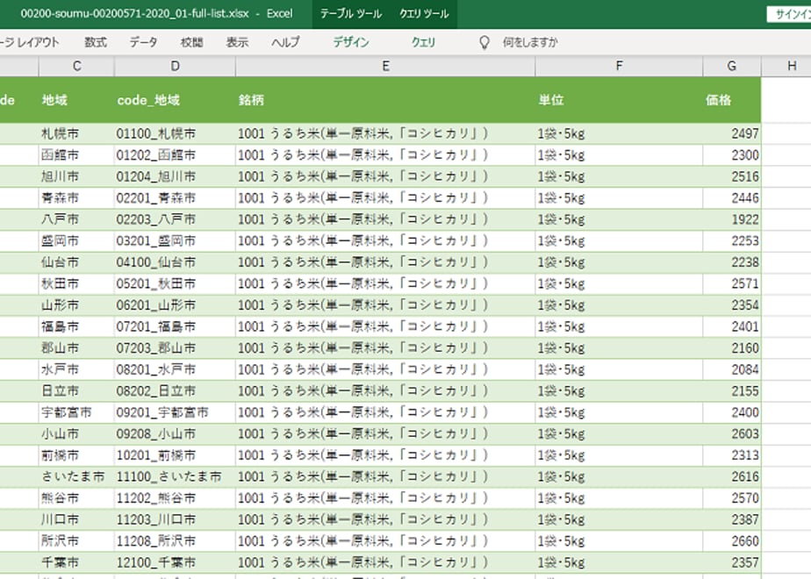Select column G header

coord(732,66)
